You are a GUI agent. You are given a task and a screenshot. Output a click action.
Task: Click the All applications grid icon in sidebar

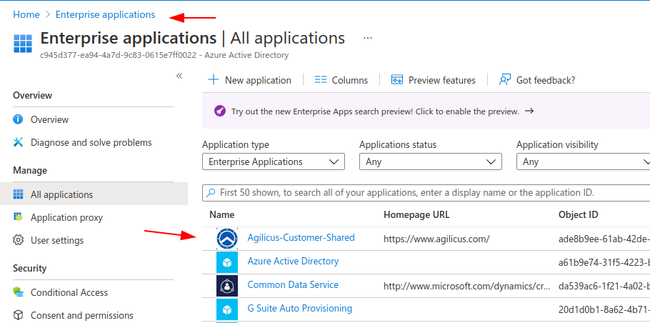point(18,194)
